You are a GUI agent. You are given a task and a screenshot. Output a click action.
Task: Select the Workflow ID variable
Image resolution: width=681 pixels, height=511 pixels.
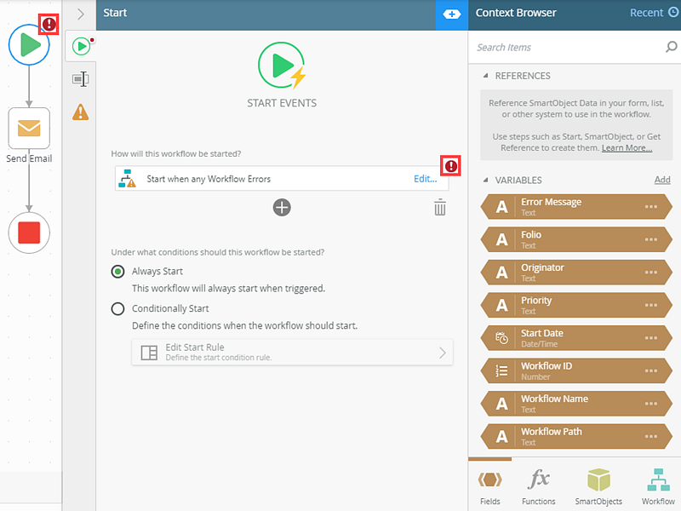pos(576,370)
